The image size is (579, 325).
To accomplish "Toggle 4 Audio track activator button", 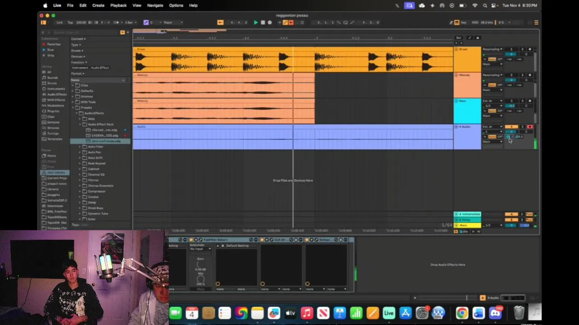I will (x=512, y=127).
